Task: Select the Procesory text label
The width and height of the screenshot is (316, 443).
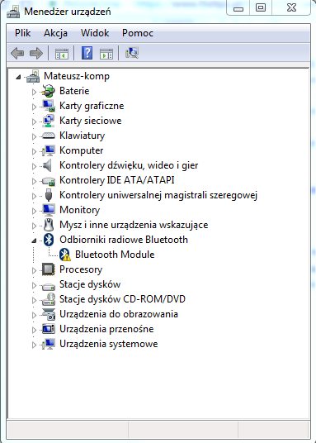Action: 81,269
